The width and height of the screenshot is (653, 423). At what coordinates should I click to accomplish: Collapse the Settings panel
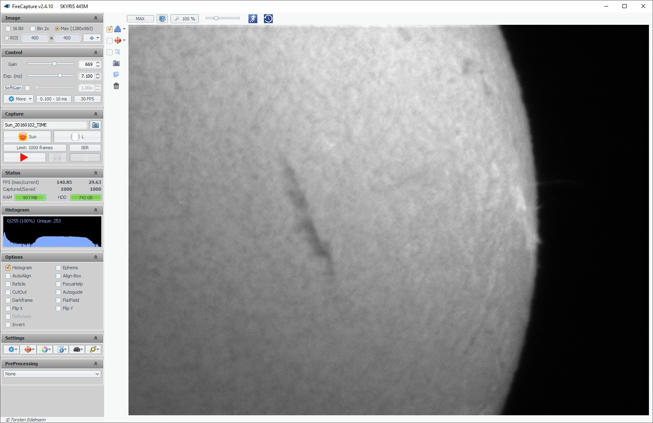[x=96, y=338]
